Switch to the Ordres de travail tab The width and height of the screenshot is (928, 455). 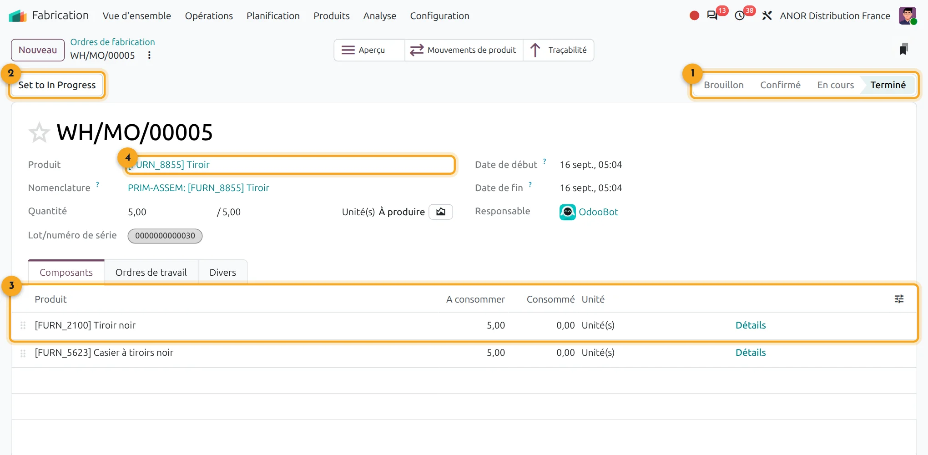[x=151, y=273]
